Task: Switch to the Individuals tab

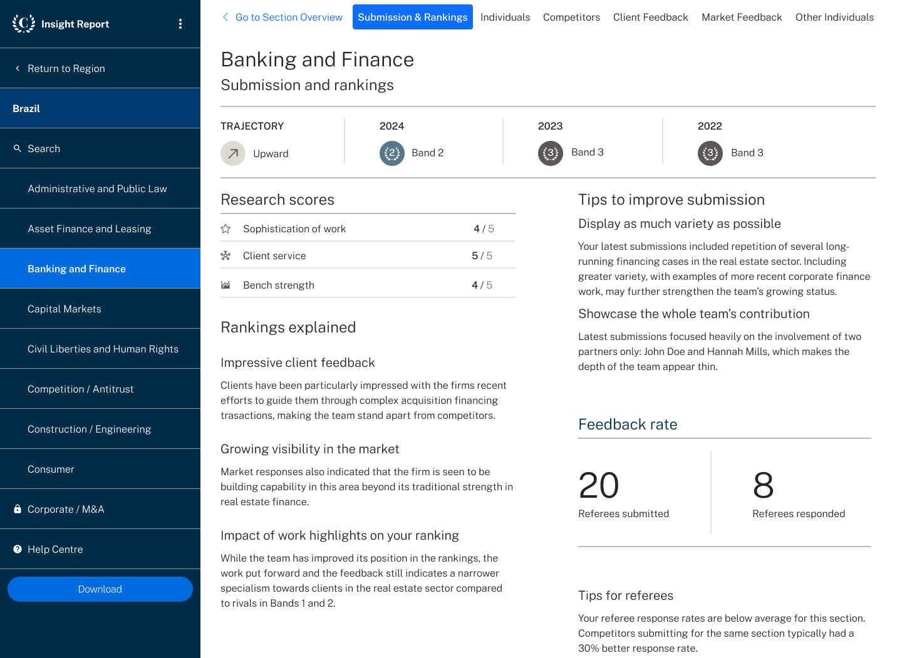Action: click(x=505, y=17)
